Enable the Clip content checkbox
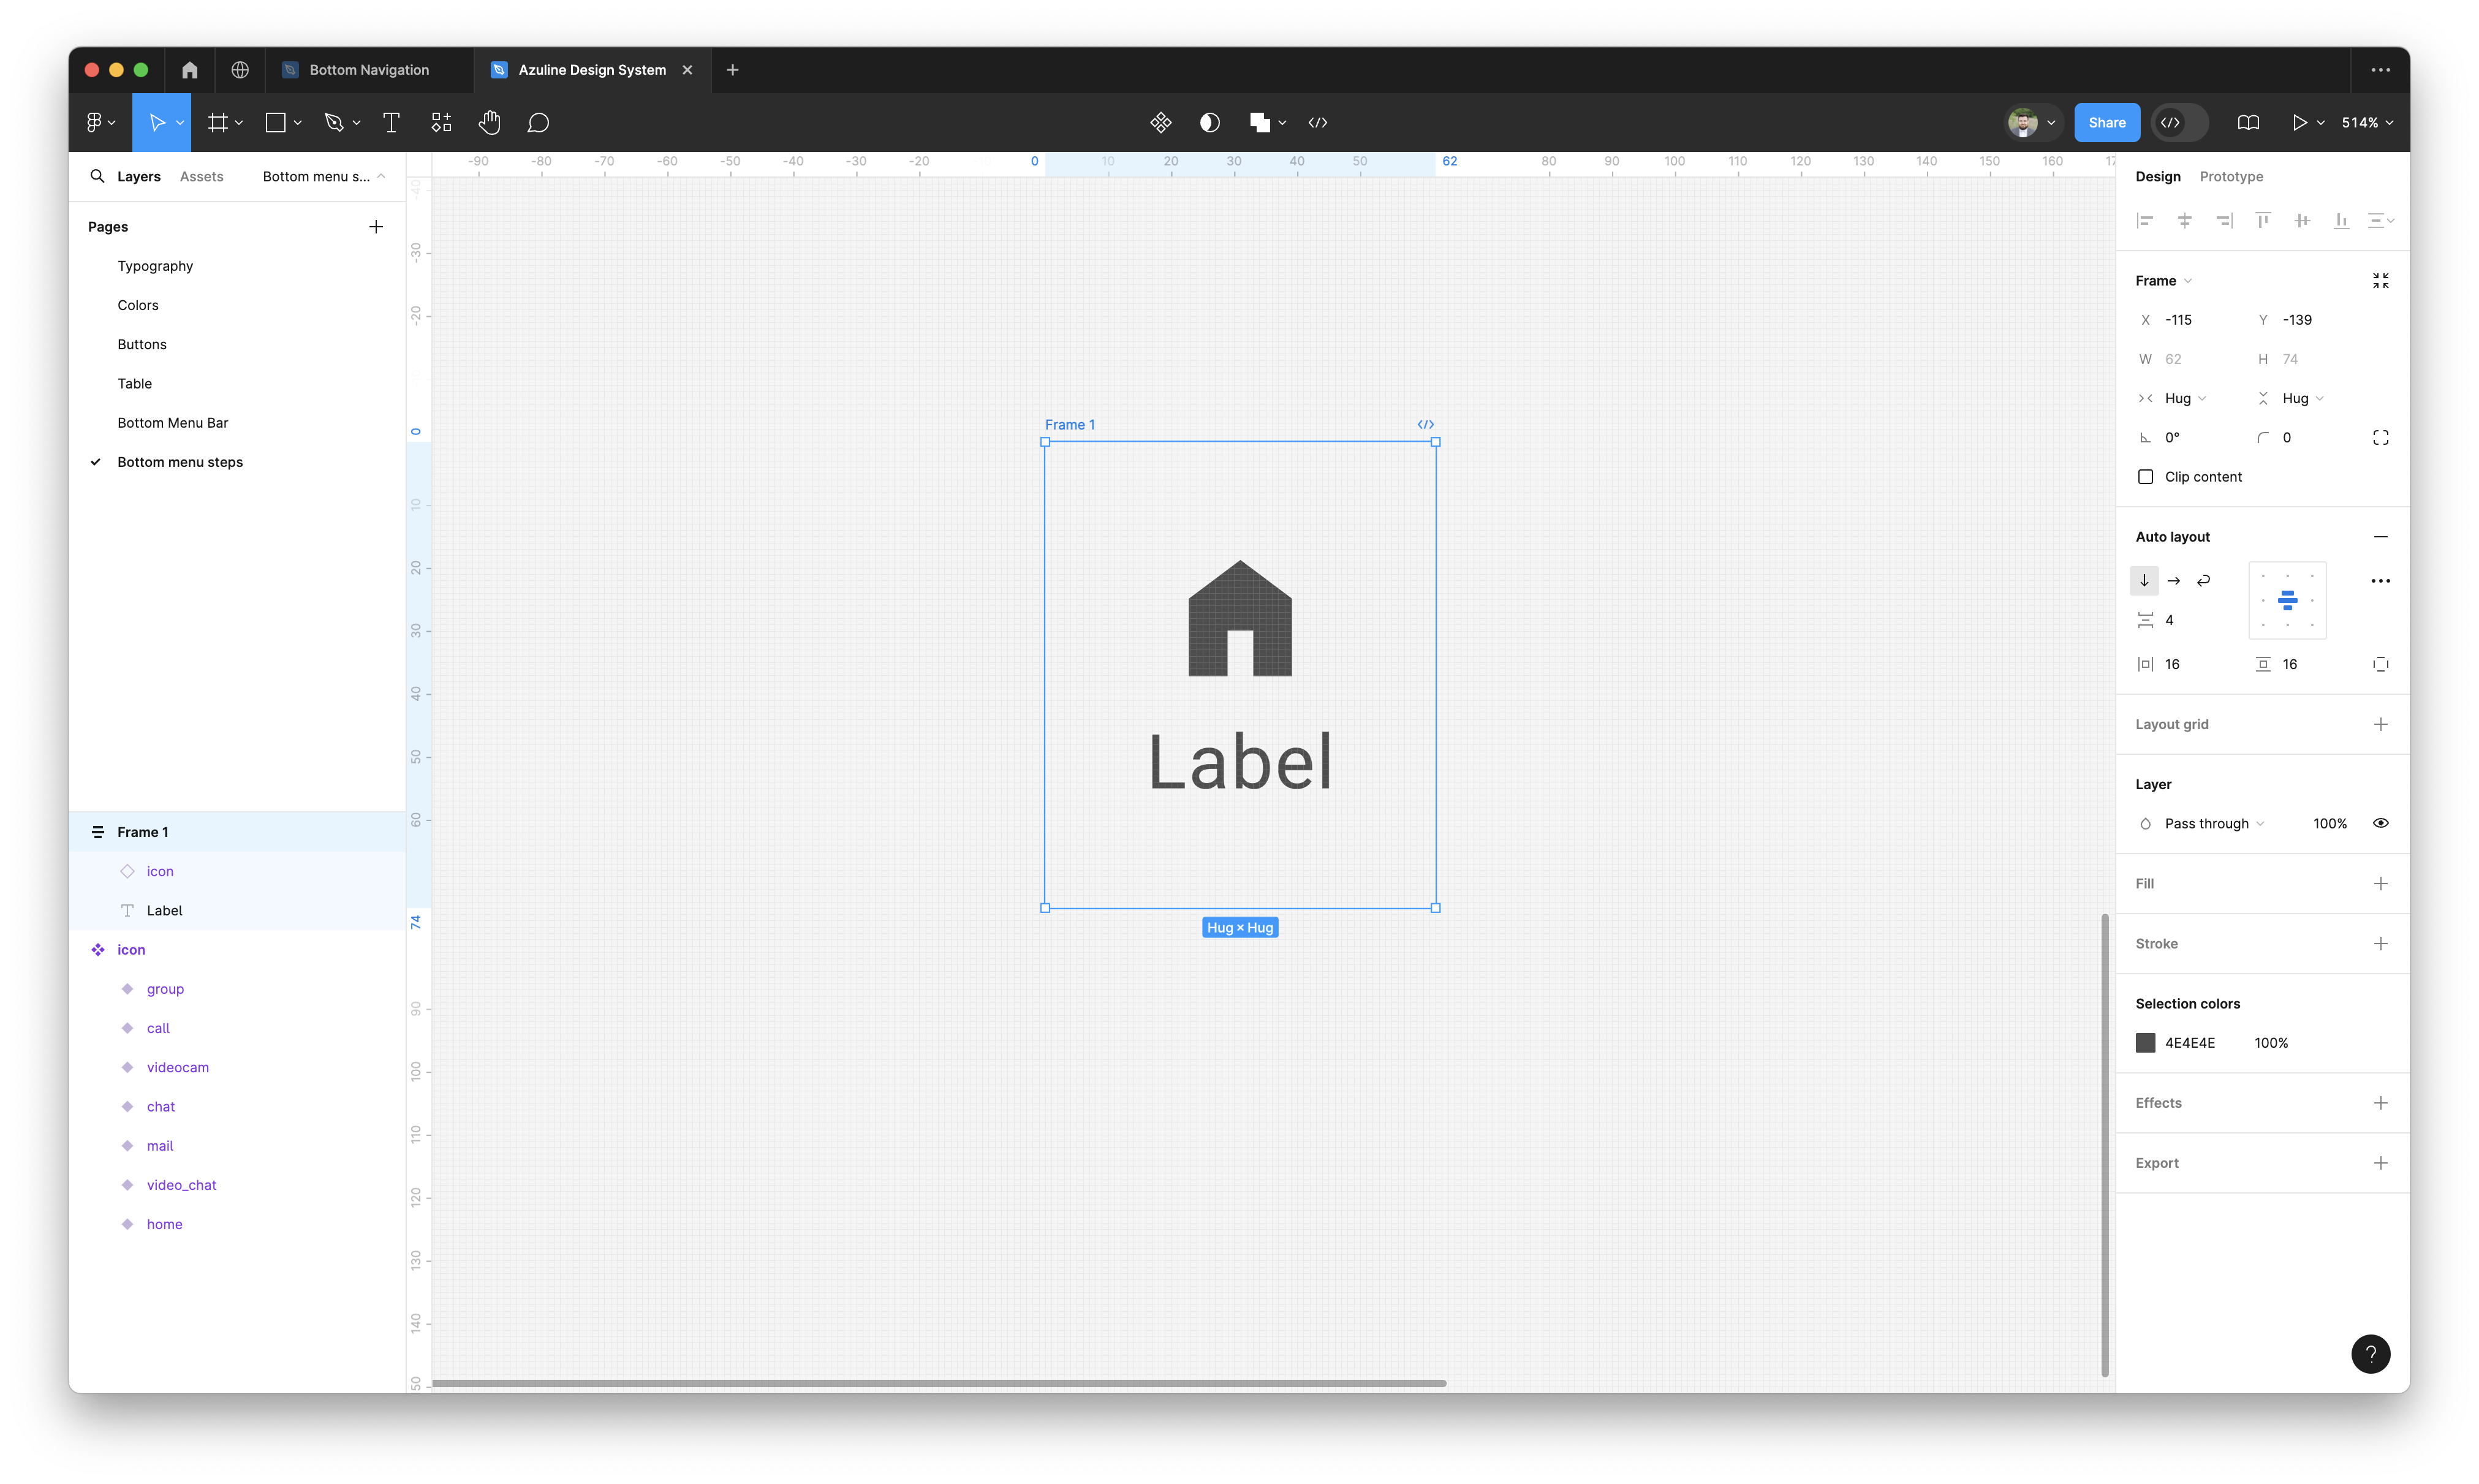 (2145, 477)
